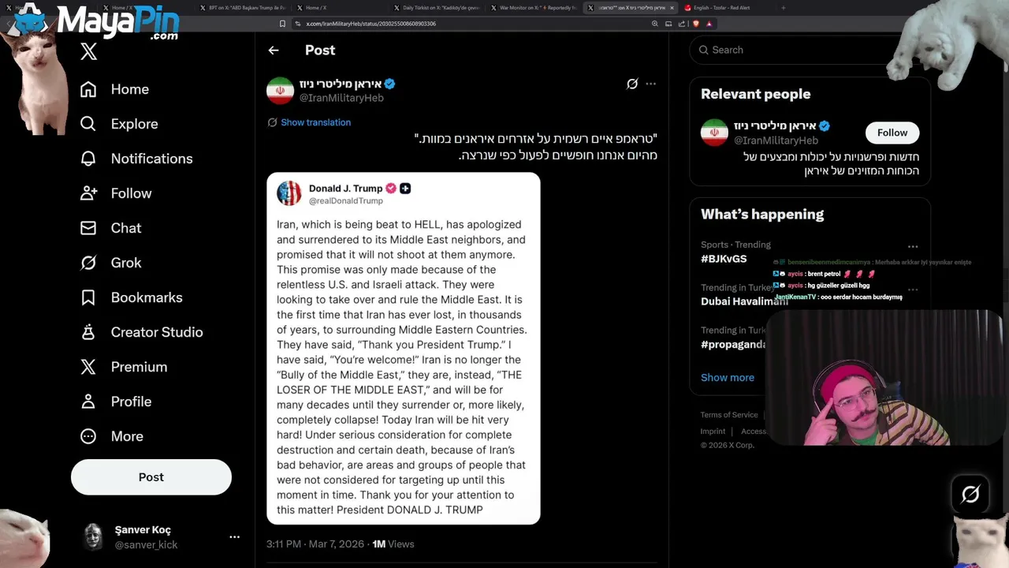Click the 1M Views count

coord(393,544)
